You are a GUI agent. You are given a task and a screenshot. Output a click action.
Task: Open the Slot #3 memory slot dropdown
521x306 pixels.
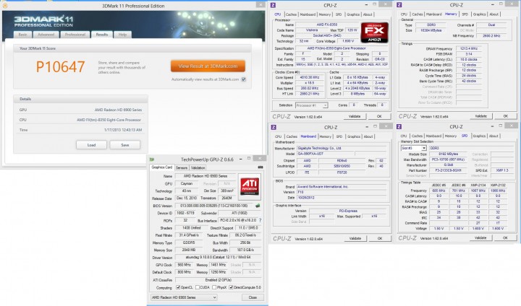[413, 148]
